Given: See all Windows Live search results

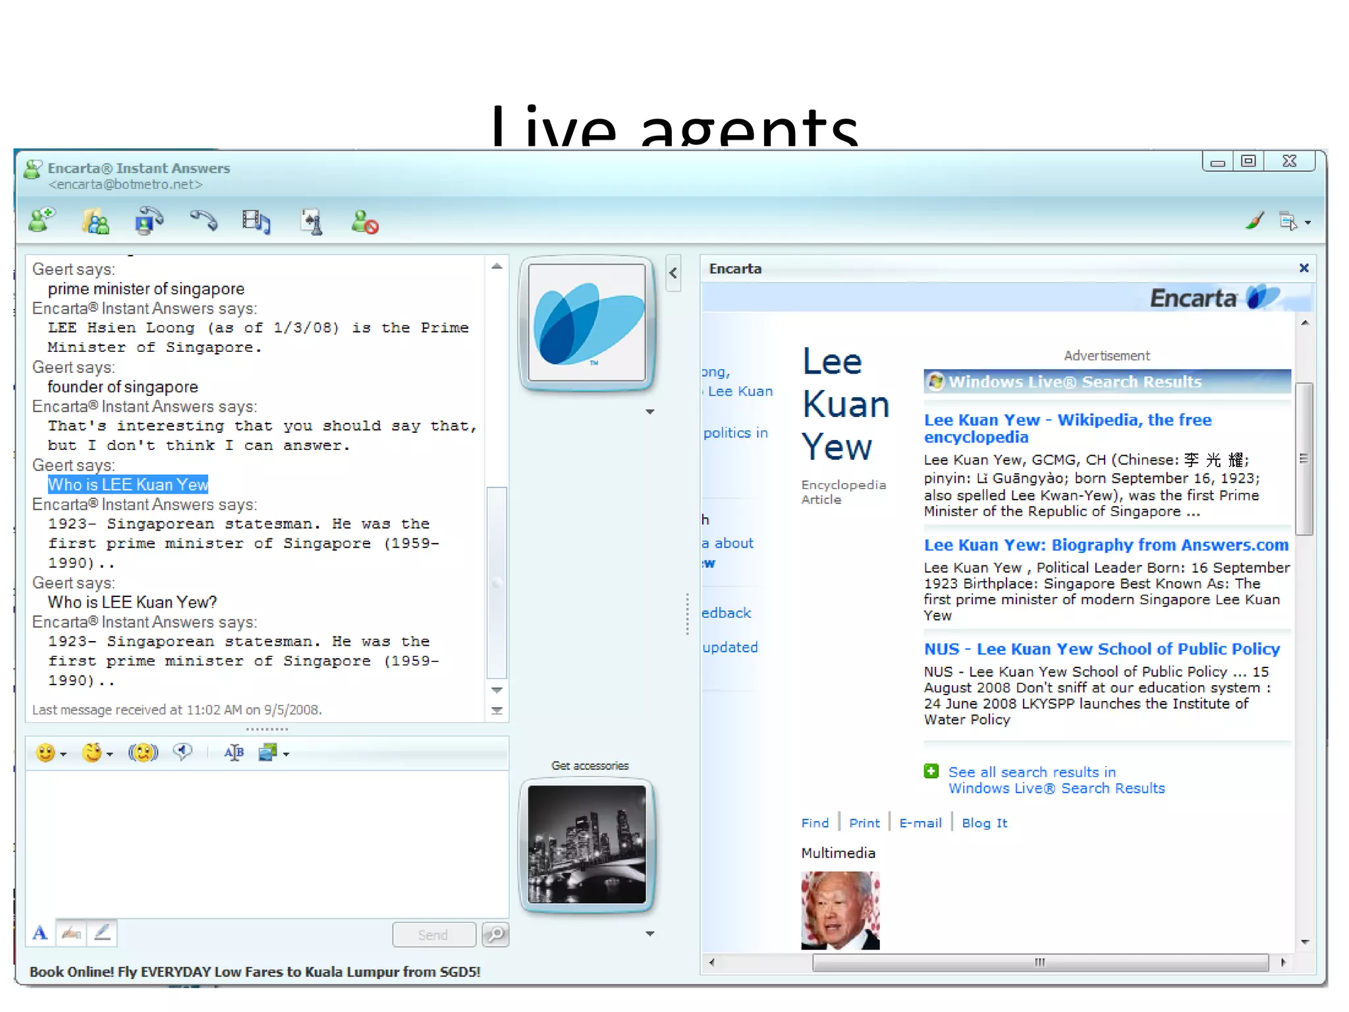Looking at the screenshot, I should coord(1057,780).
